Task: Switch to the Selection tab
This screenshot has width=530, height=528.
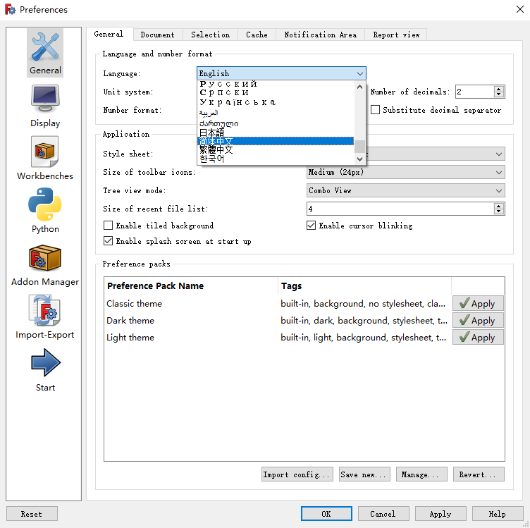Action: 210,35
